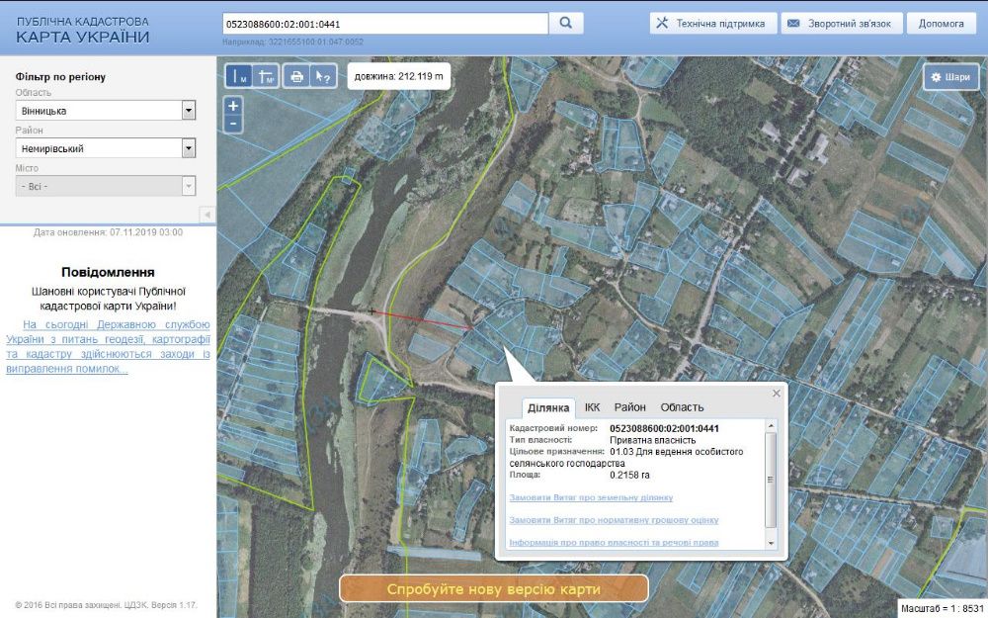The width and height of the screenshot is (988, 618).
Task: Activate the identify parcel info tool
Action: (x=323, y=76)
